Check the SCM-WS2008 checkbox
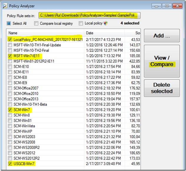The width and height of the screenshot is (186, 171). pyautogui.click(x=10, y=142)
